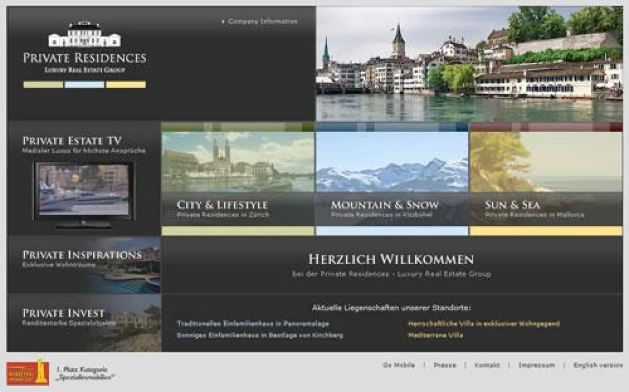Open the Kontakt page
629x392 pixels.
(x=487, y=365)
